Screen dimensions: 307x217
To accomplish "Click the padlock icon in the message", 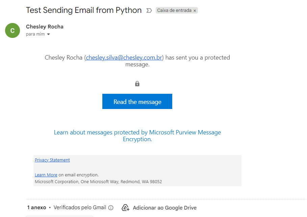I will tap(137, 84).
